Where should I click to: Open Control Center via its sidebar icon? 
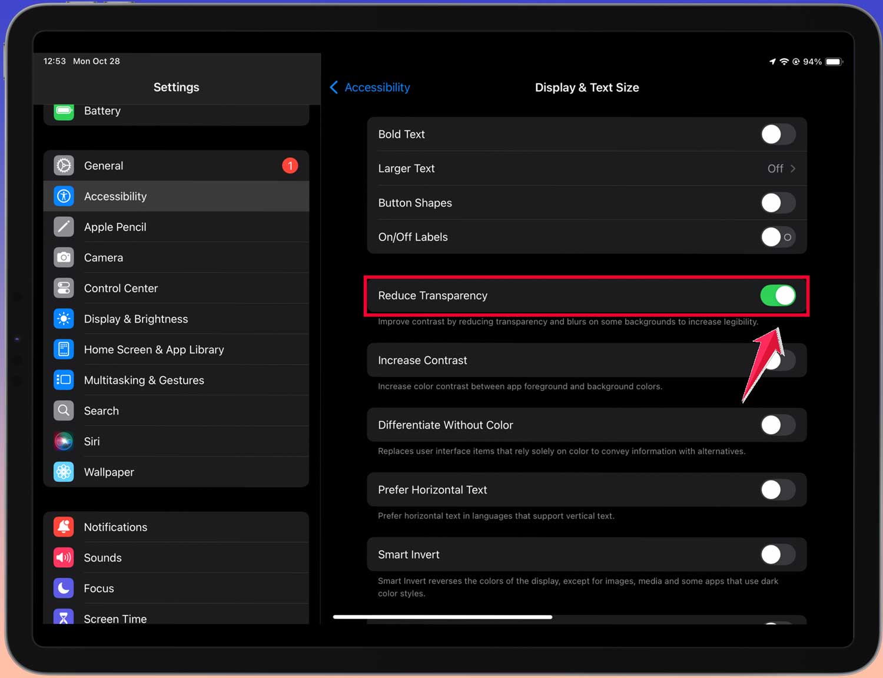tap(64, 288)
